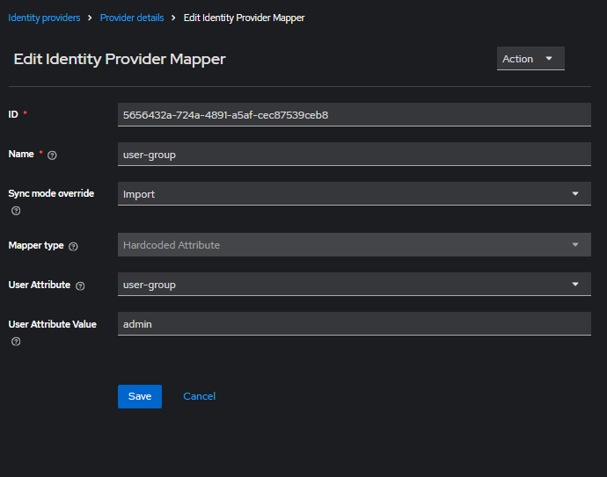Click Edit Identity Provider Mapper breadcrumb text
The width and height of the screenshot is (607, 477).
pos(244,18)
